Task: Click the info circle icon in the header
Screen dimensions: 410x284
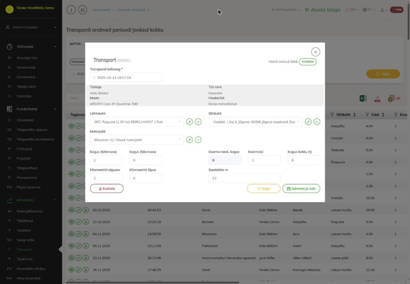Action: (71, 10)
